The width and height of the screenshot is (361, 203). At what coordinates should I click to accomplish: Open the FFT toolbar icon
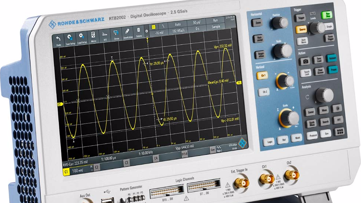point(105,36)
